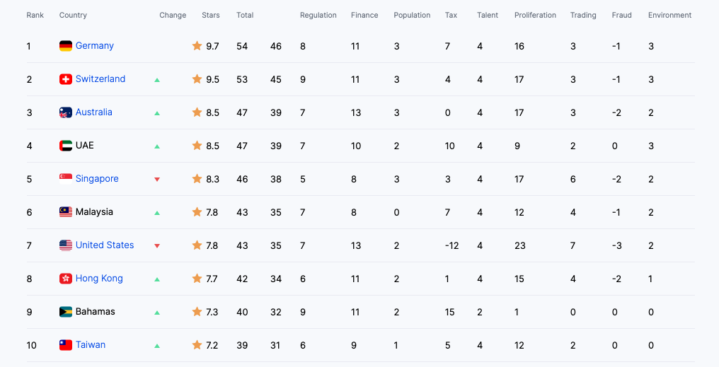This screenshot has height=367, width=719.
Task: Sort by the Rank column header
Action: (x=35, y=15)
